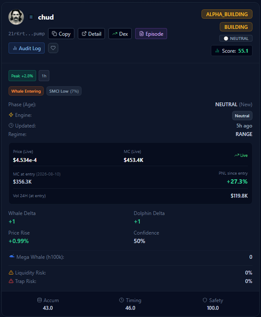Click the live price $4.534e-4

click(25, 160)
